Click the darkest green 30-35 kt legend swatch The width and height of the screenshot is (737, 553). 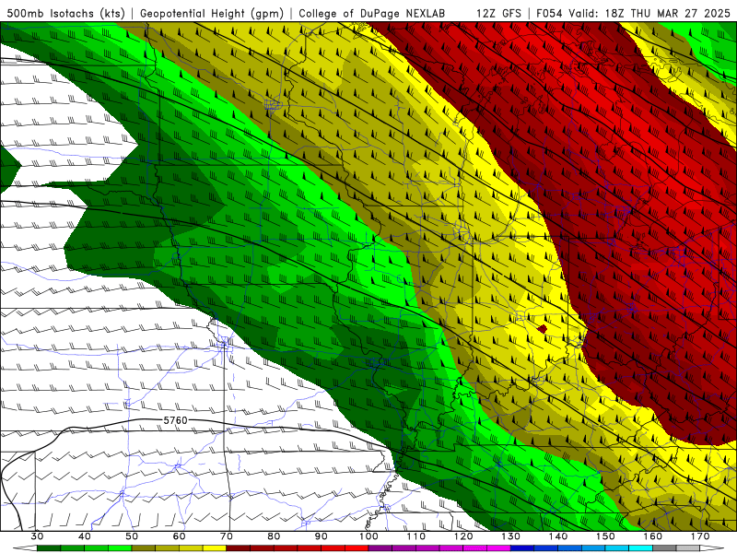point(49,548)
